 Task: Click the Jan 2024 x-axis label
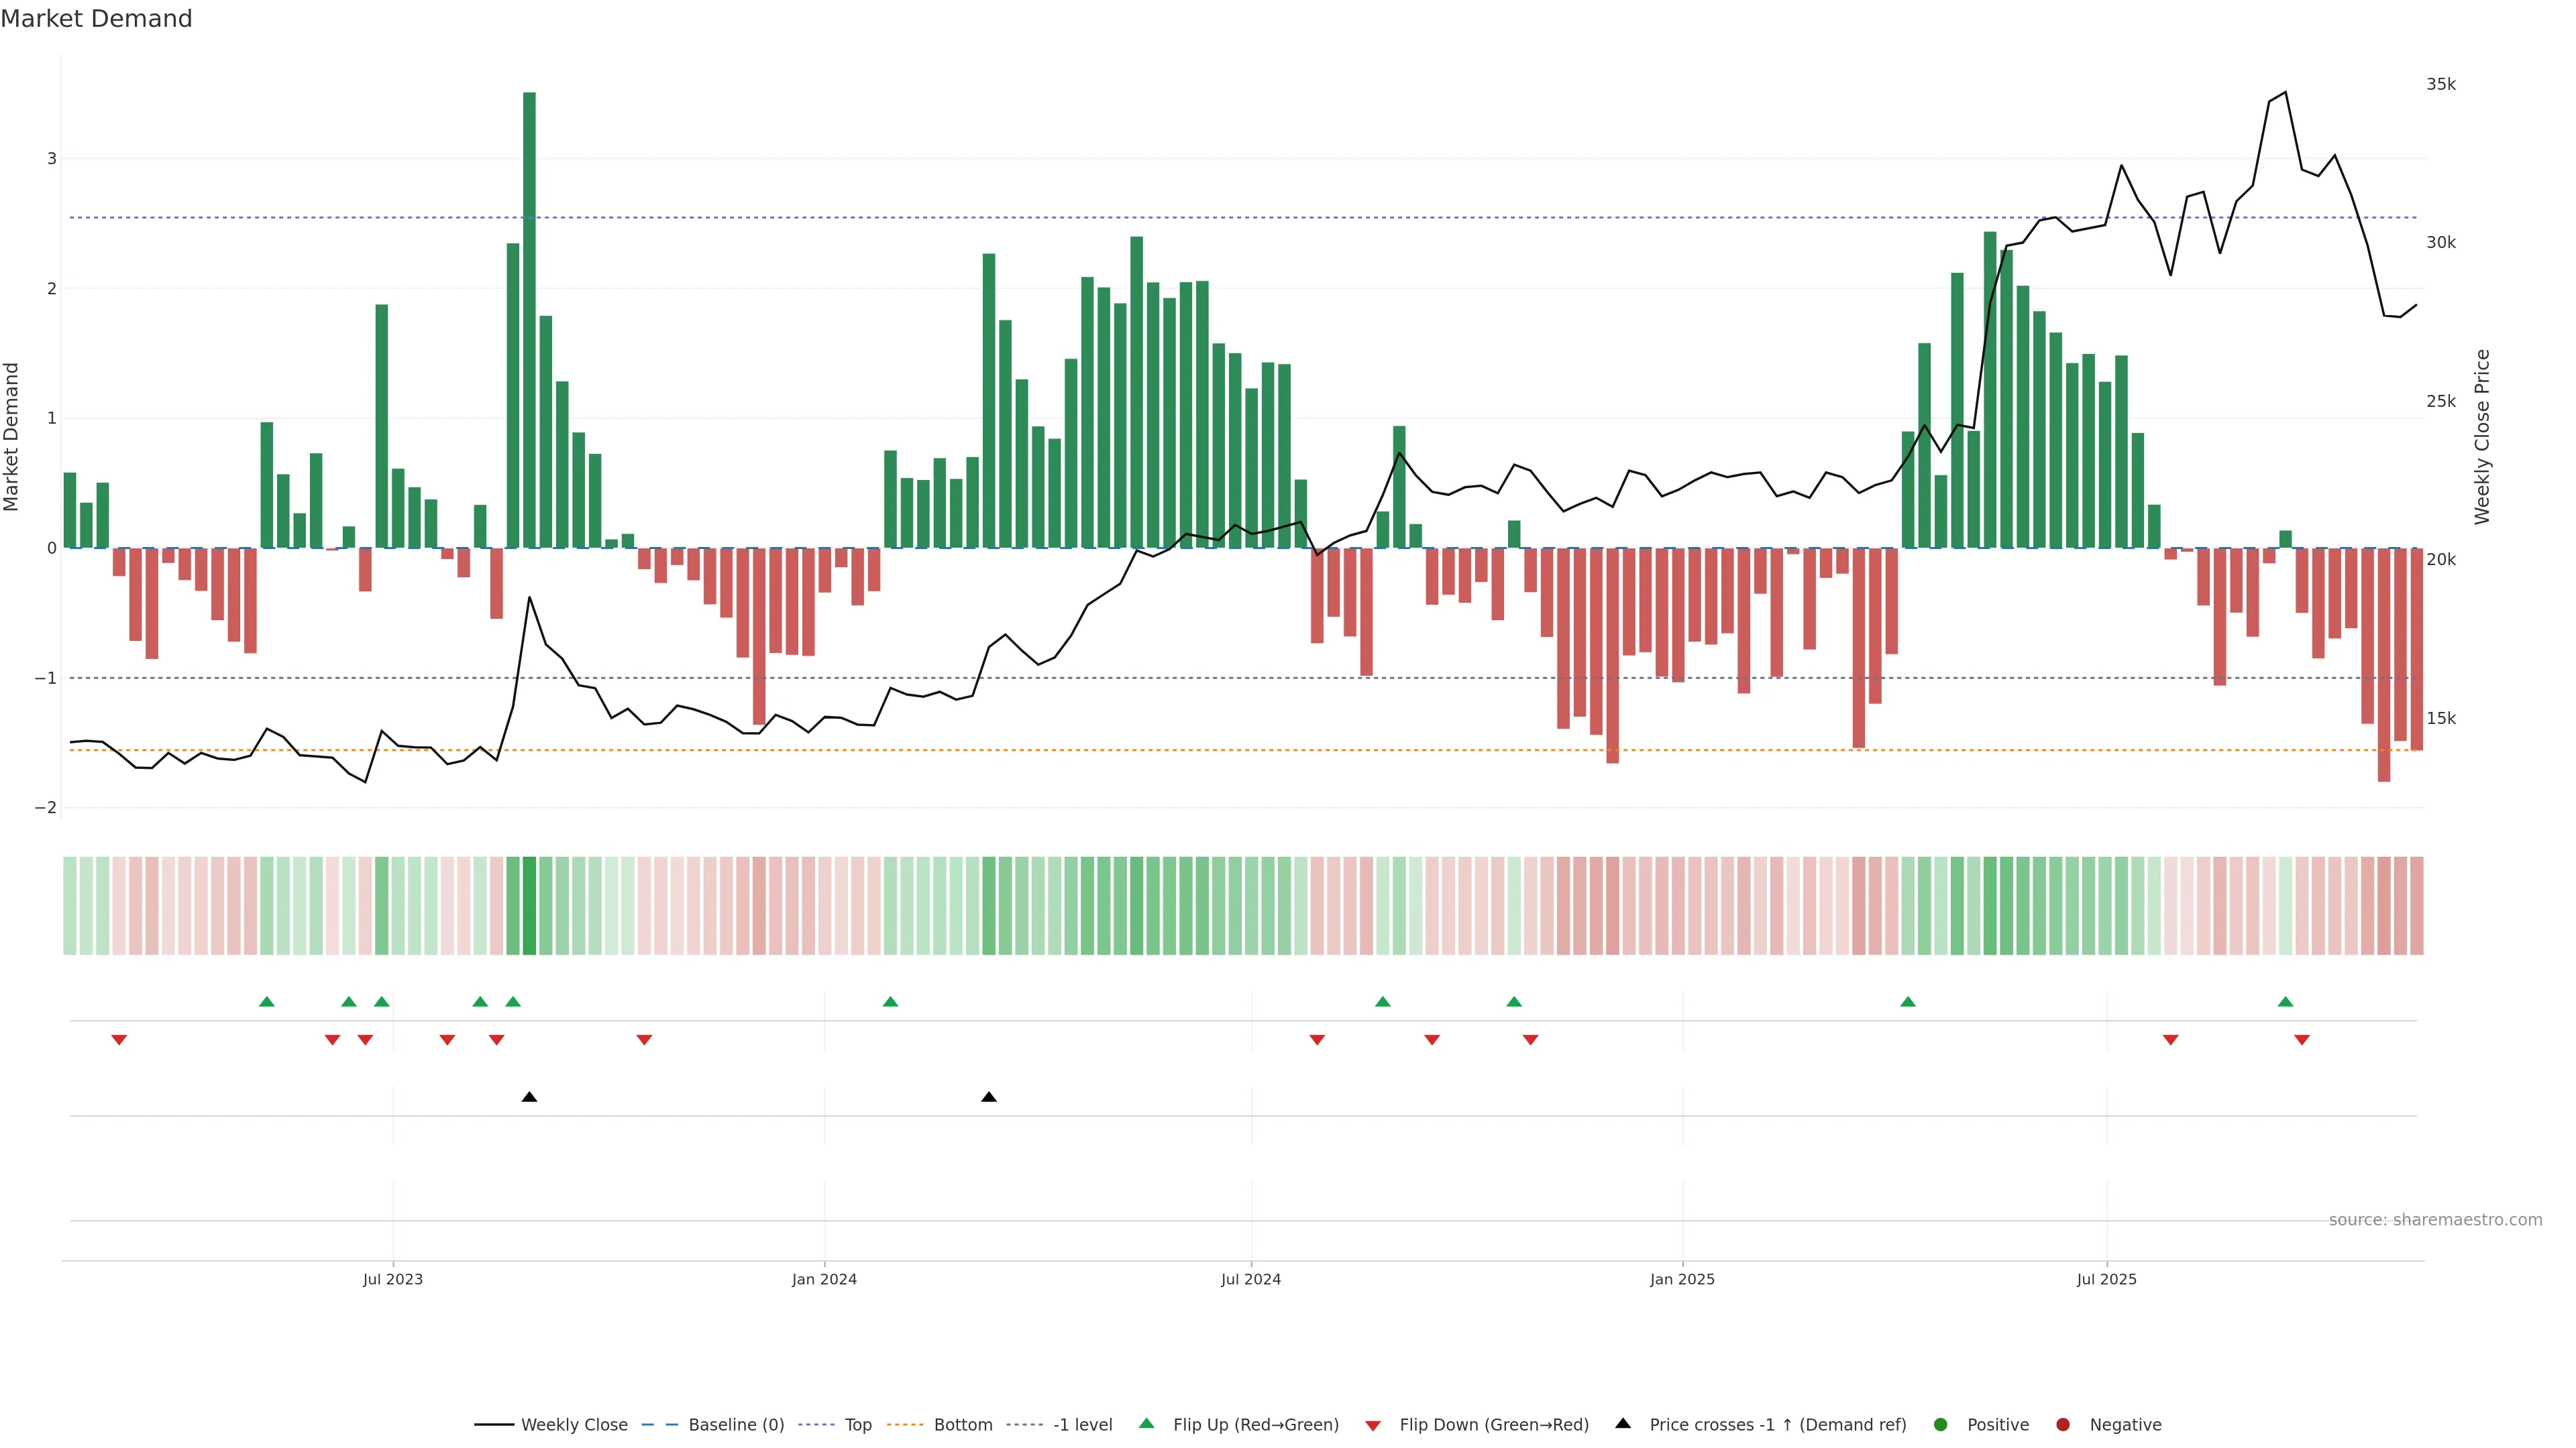(824, 1279)
